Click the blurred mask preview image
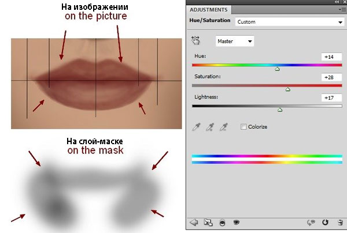 coord(93,194)
